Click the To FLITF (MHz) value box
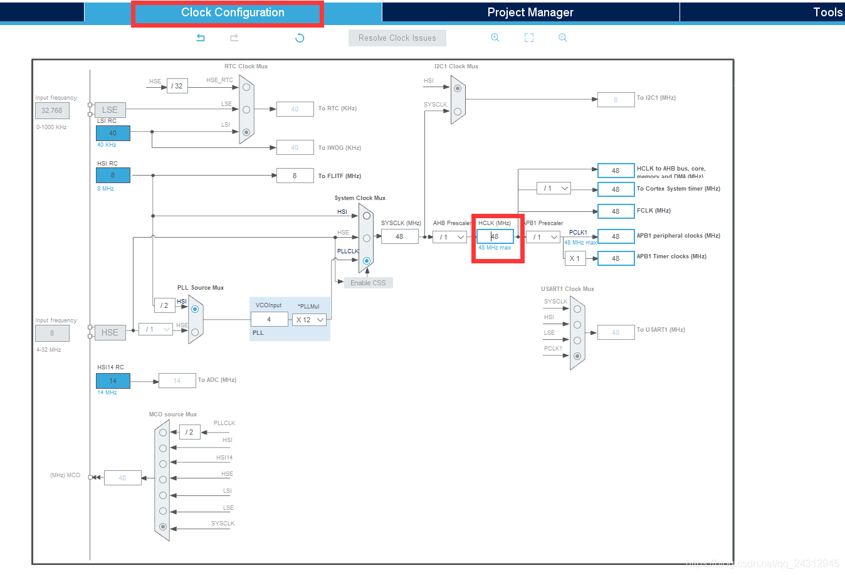Image resolution: width=845 pixels, height=575 pixels. (x=295, y=176)
